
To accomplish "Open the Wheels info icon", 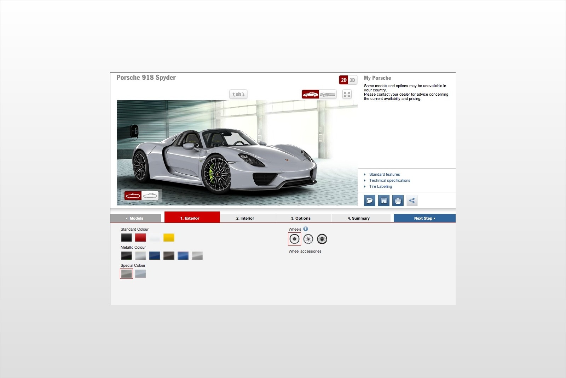I will pos(306,229).
